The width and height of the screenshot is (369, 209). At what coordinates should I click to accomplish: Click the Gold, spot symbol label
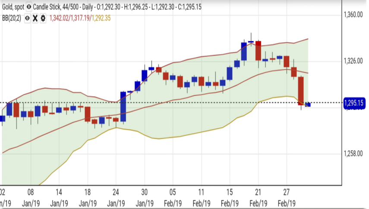click(12, 7)
